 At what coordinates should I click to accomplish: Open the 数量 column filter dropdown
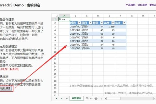102,23
